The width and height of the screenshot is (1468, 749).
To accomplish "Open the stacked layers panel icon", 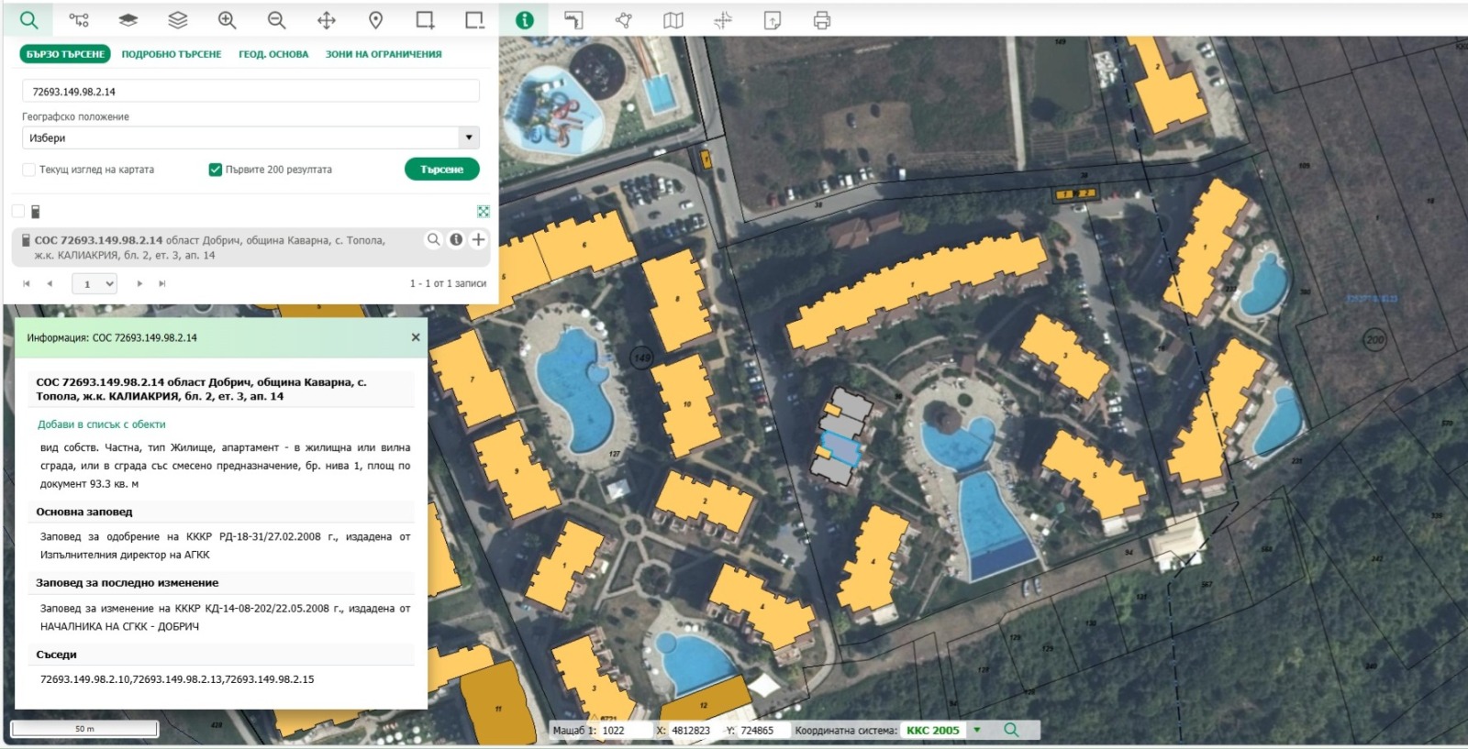I will pos(177,20).
